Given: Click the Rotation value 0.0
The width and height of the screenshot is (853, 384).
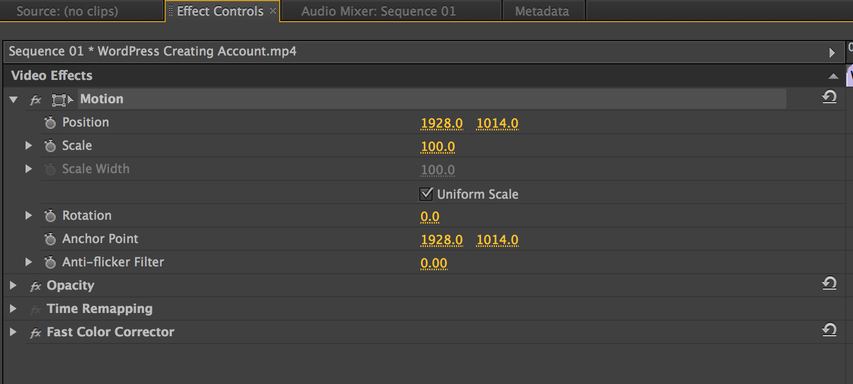Looking at the screenshot, I should click(430, 216).
